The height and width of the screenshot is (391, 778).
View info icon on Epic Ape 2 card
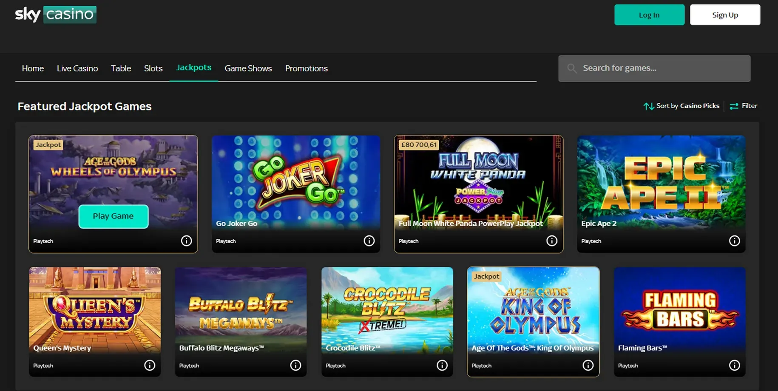point(735,241)
